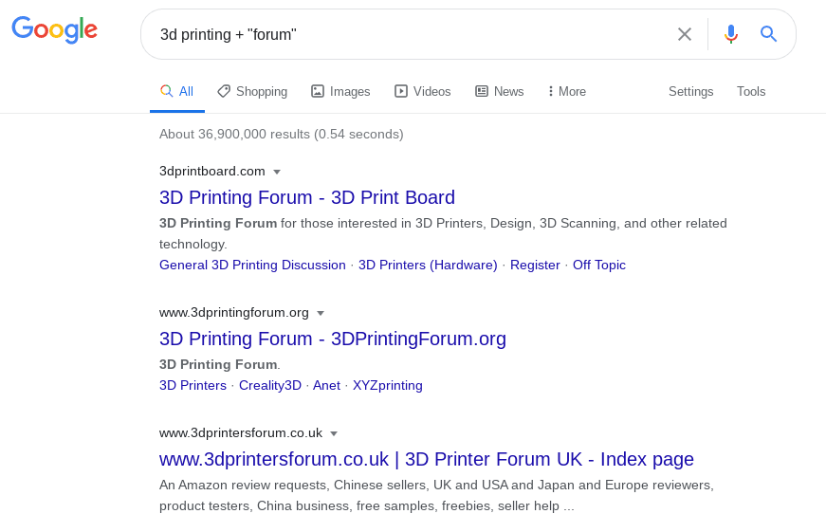The image size is (826, 532).
Task: Click the About 36,900,000 results text
Action: point(282,135)
